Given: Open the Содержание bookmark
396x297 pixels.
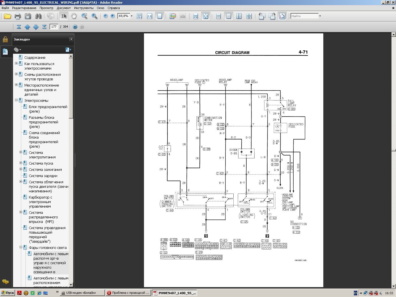Looking at the screenshot, I should pyautogui.click(x=35, y=57).
